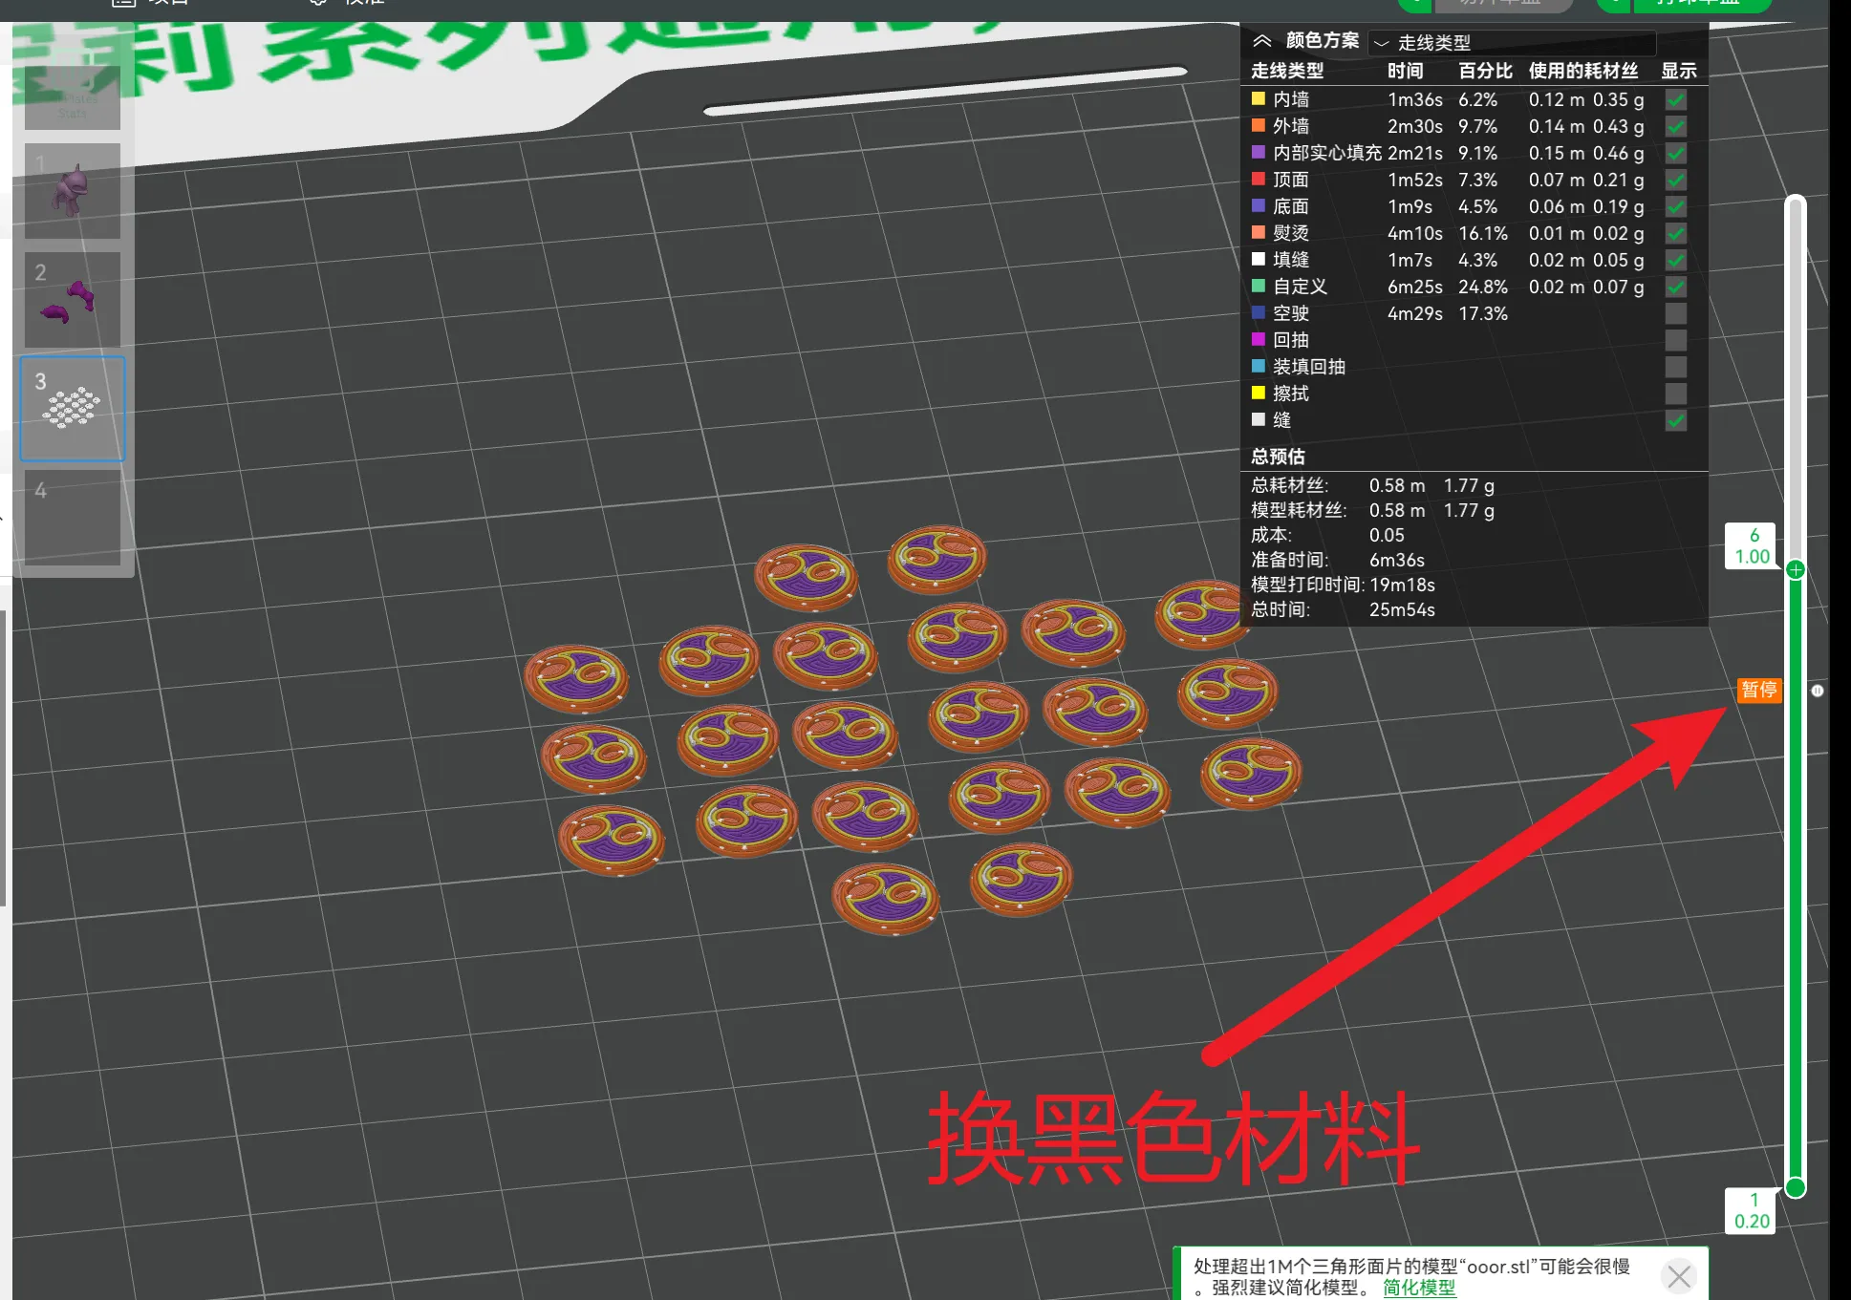The width and height of the screenshot is (1851, 1300).
Task: Toggle display checkbox for 内墙
Action: pyautogui.click(x=1675, y=99)
